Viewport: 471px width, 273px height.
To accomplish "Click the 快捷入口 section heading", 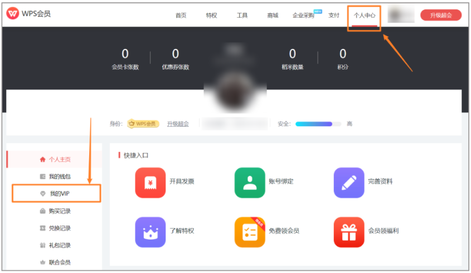I will (136, 155).
